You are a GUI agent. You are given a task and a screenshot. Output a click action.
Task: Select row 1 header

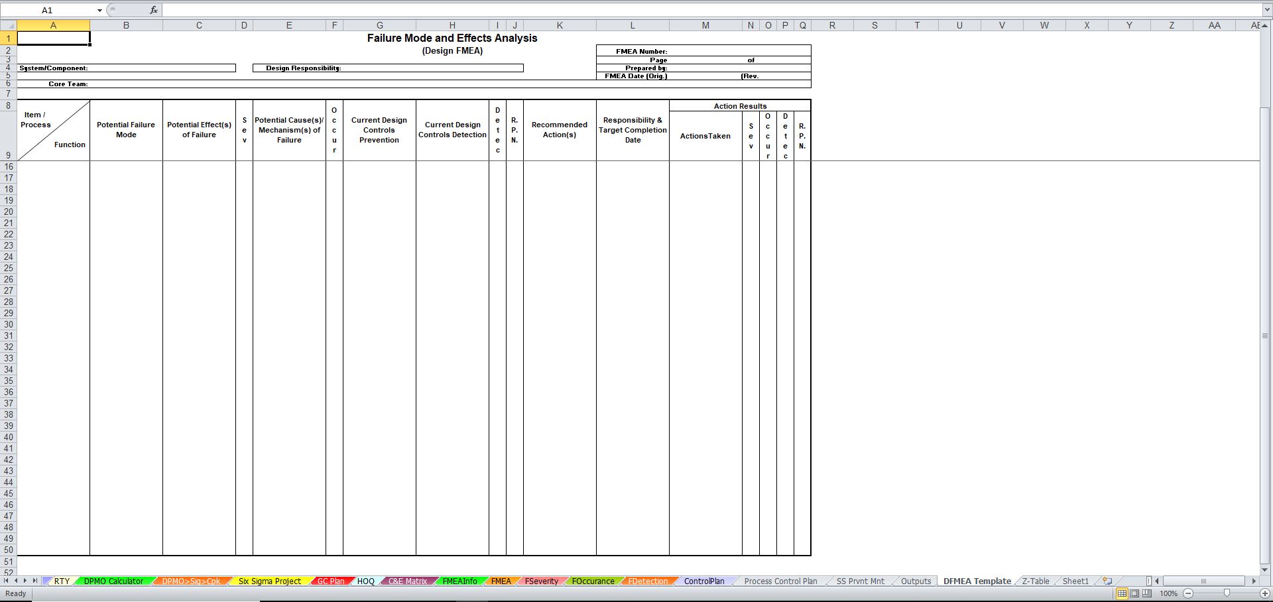pyautogui.click(x=8, y=38)
